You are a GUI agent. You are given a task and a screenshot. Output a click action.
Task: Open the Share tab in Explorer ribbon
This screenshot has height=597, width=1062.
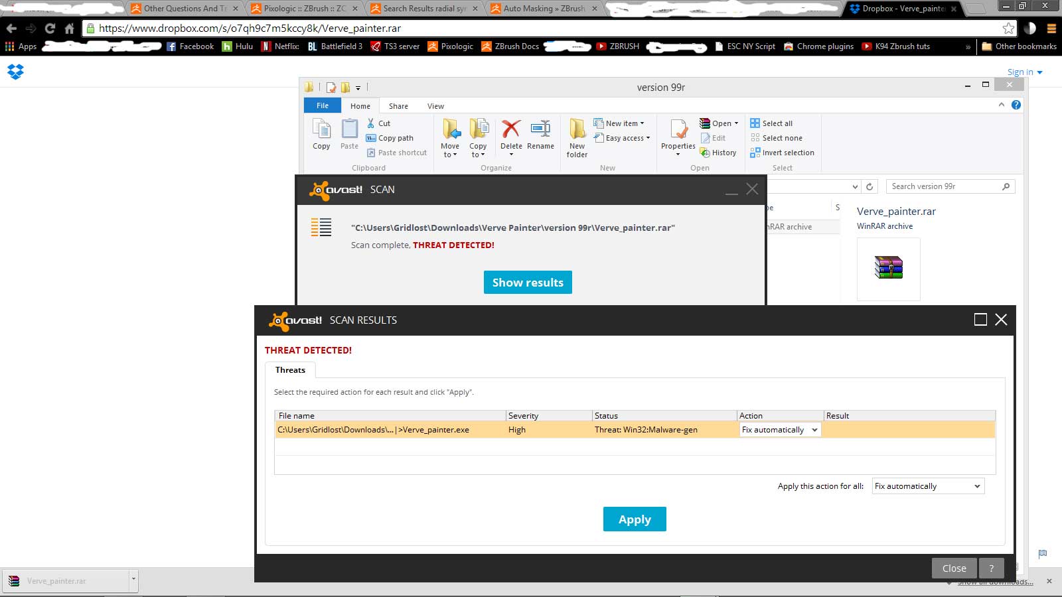pos(398,106)
